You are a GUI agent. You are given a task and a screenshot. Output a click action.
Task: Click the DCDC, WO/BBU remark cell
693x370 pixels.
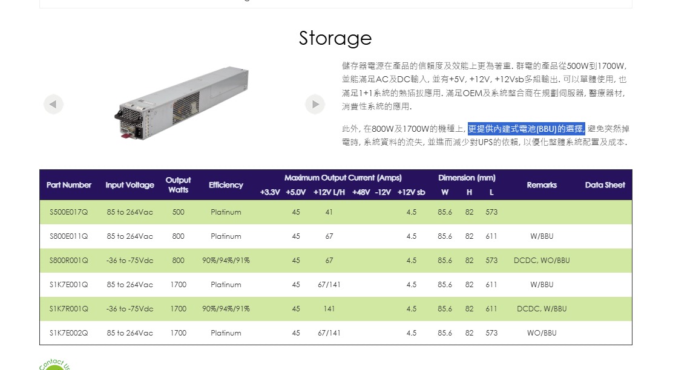pos(541,261)
